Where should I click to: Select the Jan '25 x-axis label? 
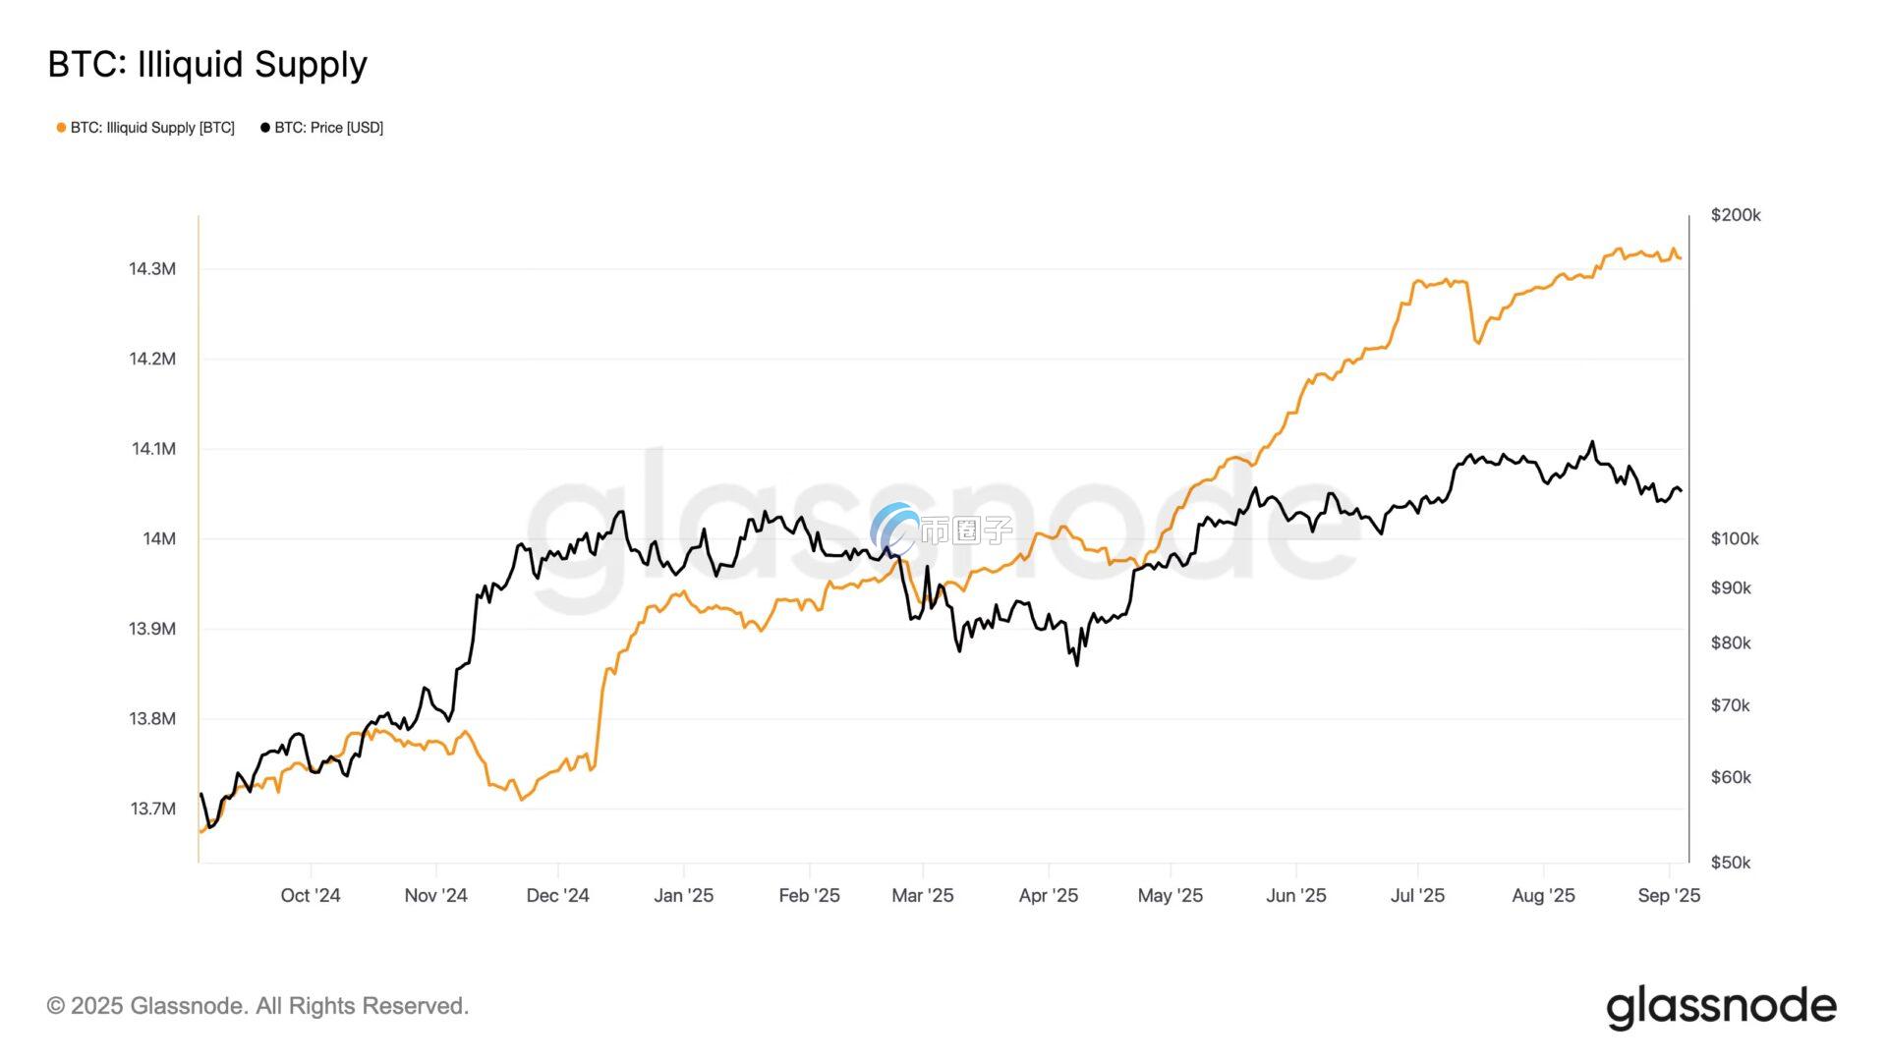[684, 895]
